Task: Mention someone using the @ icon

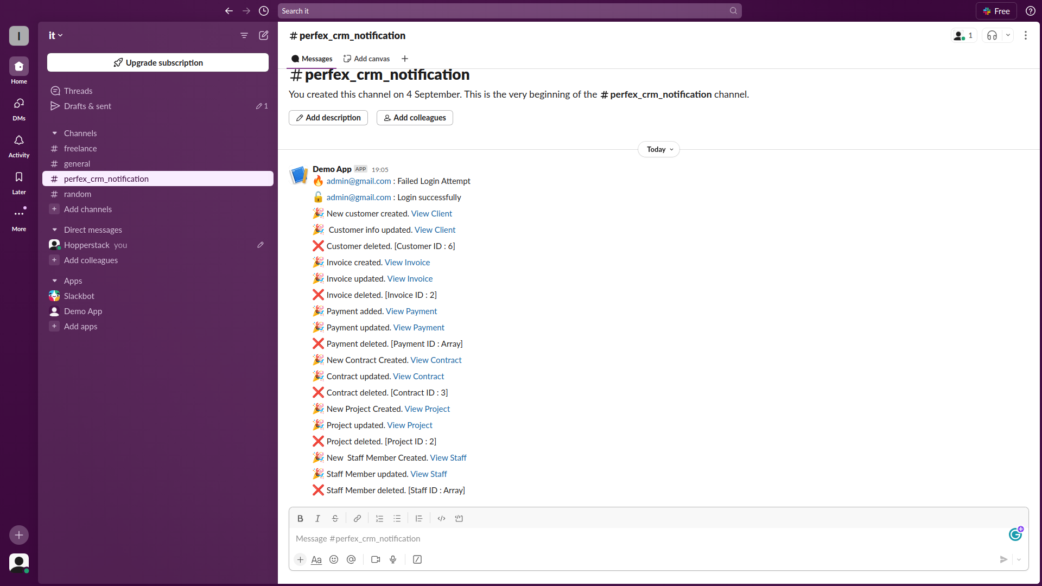Action: tap(351, 559)
